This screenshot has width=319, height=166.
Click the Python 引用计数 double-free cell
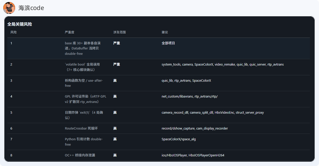[x=84, y=142]
